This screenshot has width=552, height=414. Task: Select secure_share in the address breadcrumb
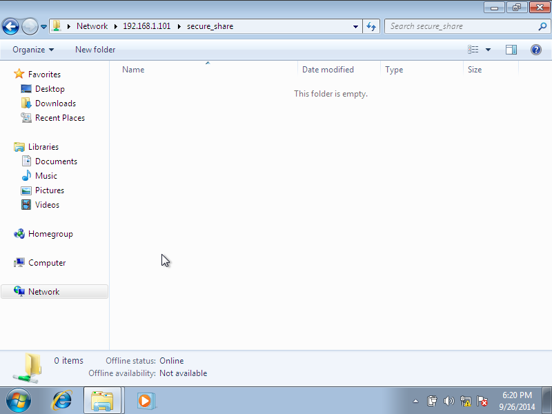click(210, 26)
